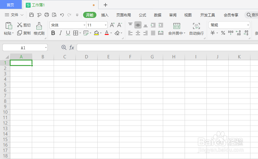Click the Redo arrow

click(69, 15)
